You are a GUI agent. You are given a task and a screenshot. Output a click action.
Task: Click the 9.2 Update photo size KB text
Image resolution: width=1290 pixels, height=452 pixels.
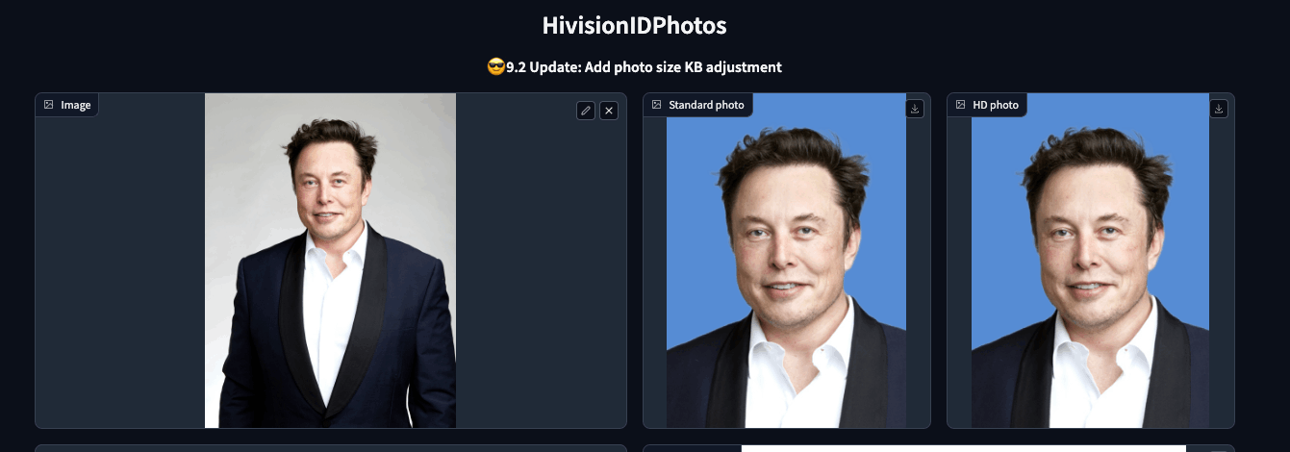[x=644, y=67]
